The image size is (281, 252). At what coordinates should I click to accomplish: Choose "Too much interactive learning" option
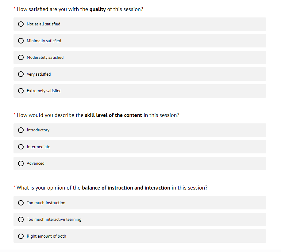pyautogui.click(x=21, y=220)
